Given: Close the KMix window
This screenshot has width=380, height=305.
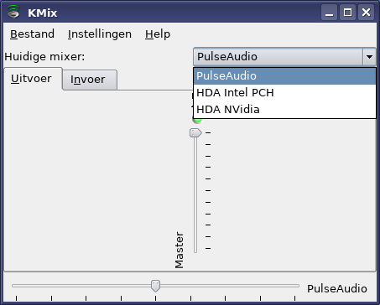Looking at the screenshot, I should pos(366,13).
